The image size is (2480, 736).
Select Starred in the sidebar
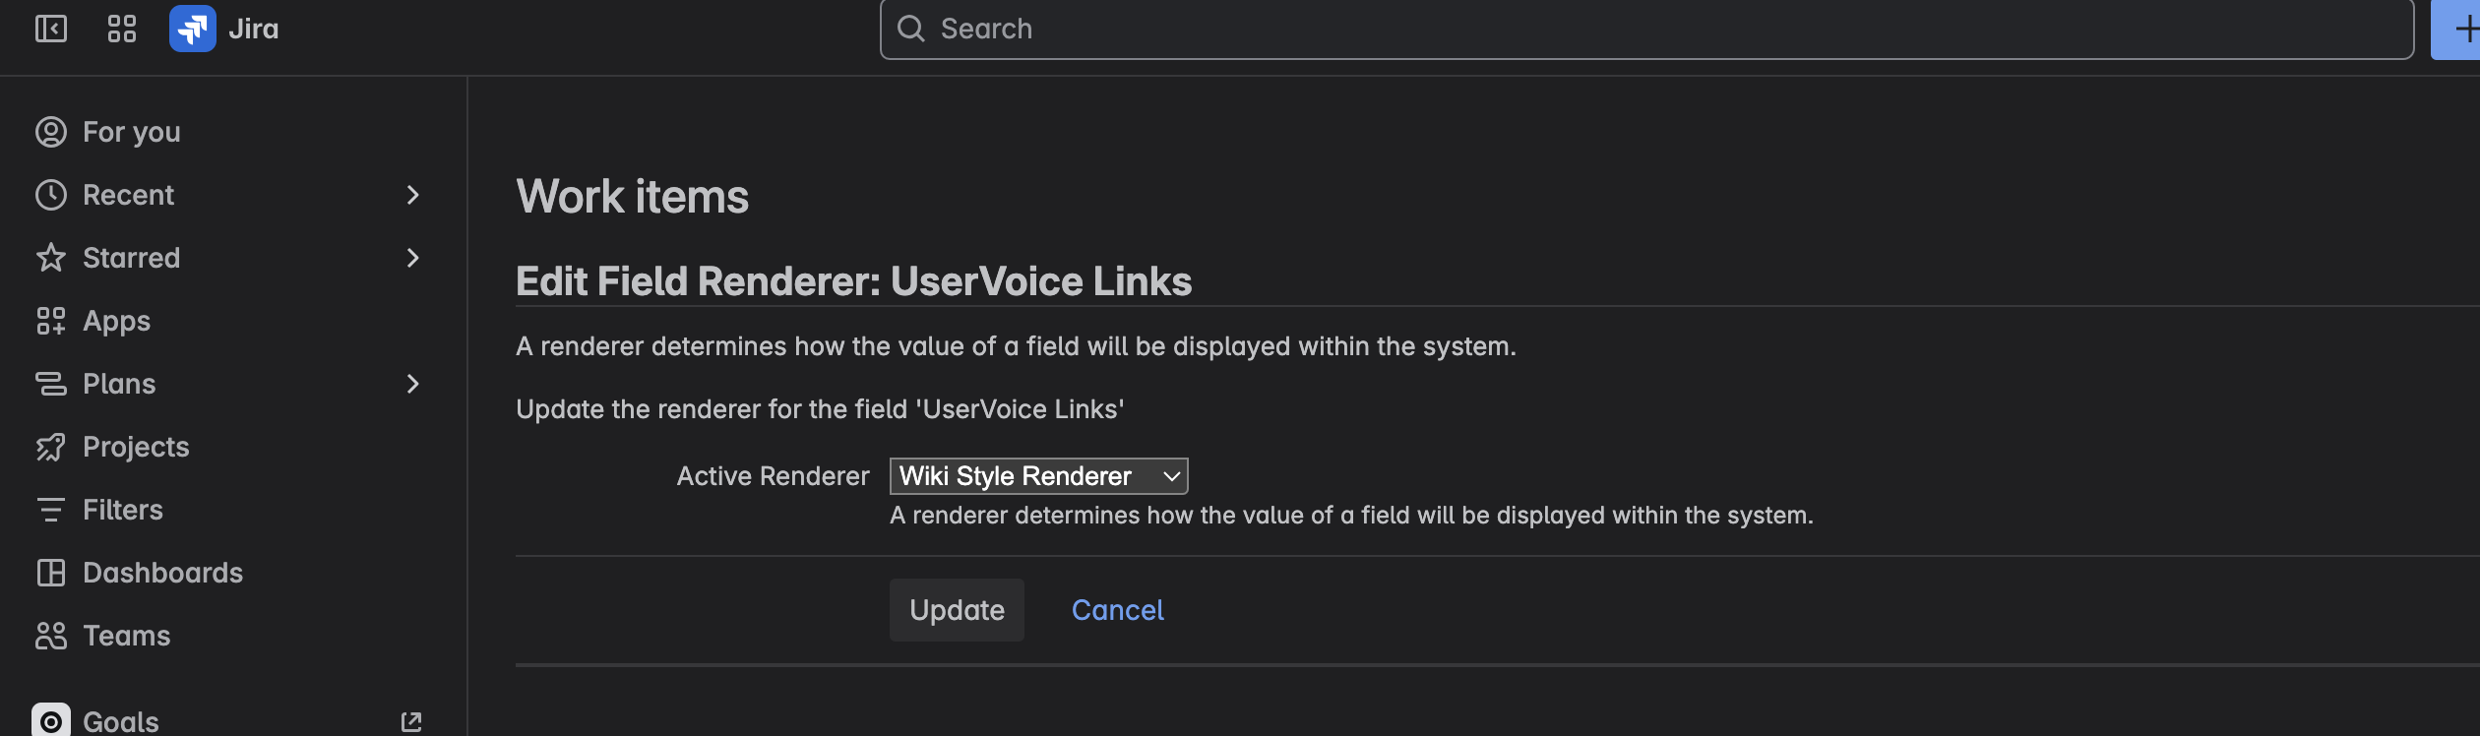(x=131, y=257)
